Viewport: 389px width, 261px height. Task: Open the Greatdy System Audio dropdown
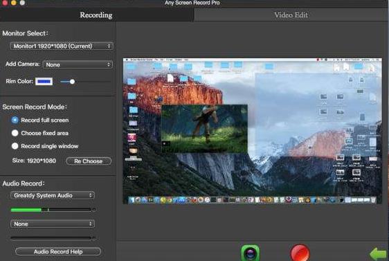click(x=53, y=195)
